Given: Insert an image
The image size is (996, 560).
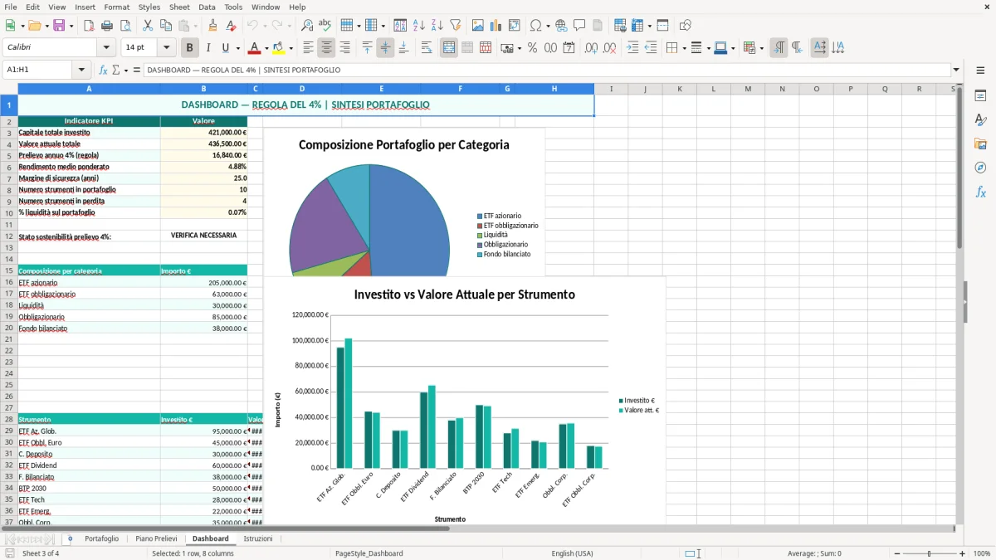Looking at the screenshot, I should (478, 26).
